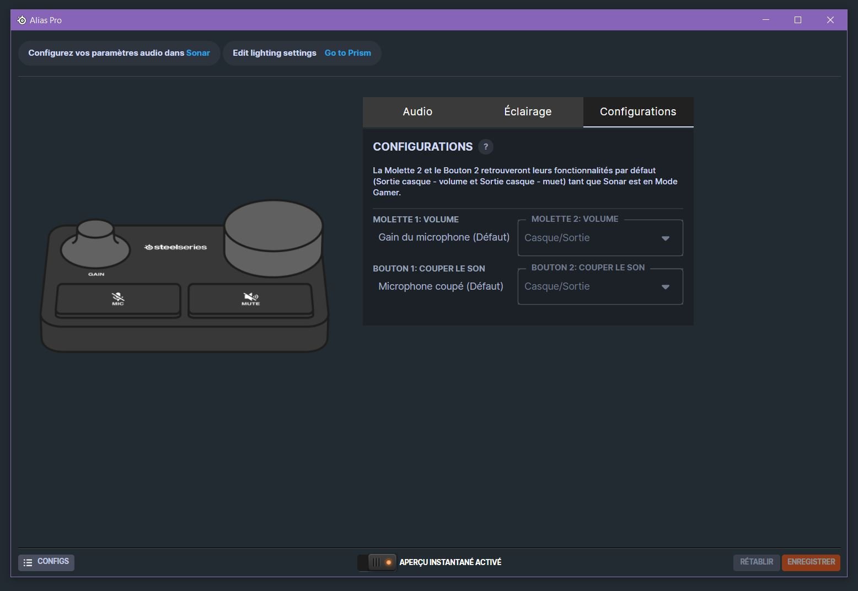Click the Gain du microphone (Défaut) text

(x=444, y=237)
